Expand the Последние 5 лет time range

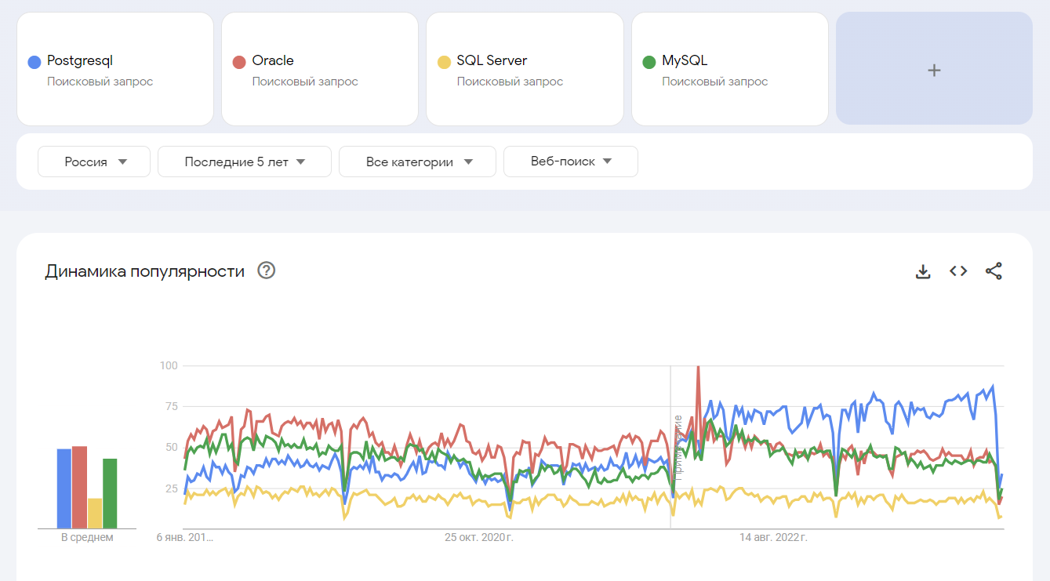[x=244, y=162]
